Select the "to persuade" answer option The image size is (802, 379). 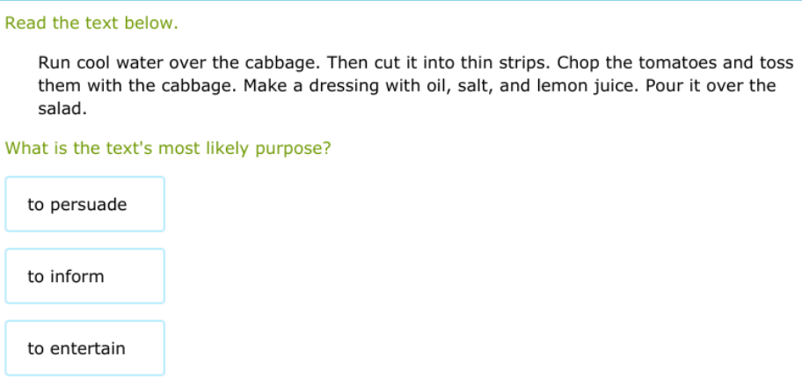tap(84, 205)
